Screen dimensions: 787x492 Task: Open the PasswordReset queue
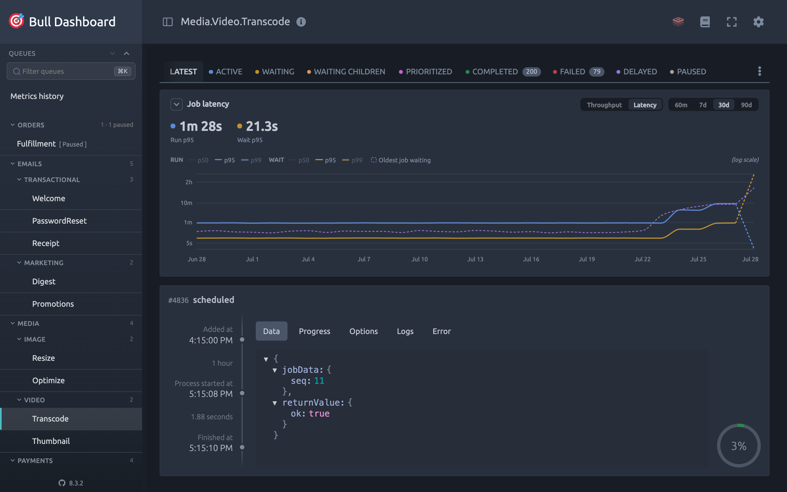point(71,221)
